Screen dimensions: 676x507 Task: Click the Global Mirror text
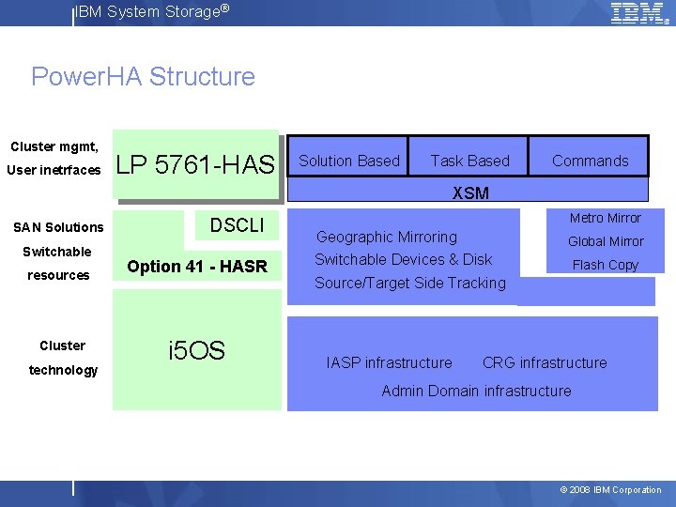pyautogui.click(x=606, y=241)
